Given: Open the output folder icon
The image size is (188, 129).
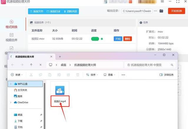Looking at the screenshot, I should 161,11.
